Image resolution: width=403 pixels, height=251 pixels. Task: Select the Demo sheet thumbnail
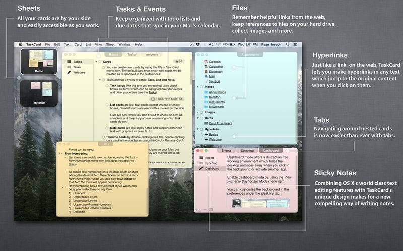click(x=39, y=61)
